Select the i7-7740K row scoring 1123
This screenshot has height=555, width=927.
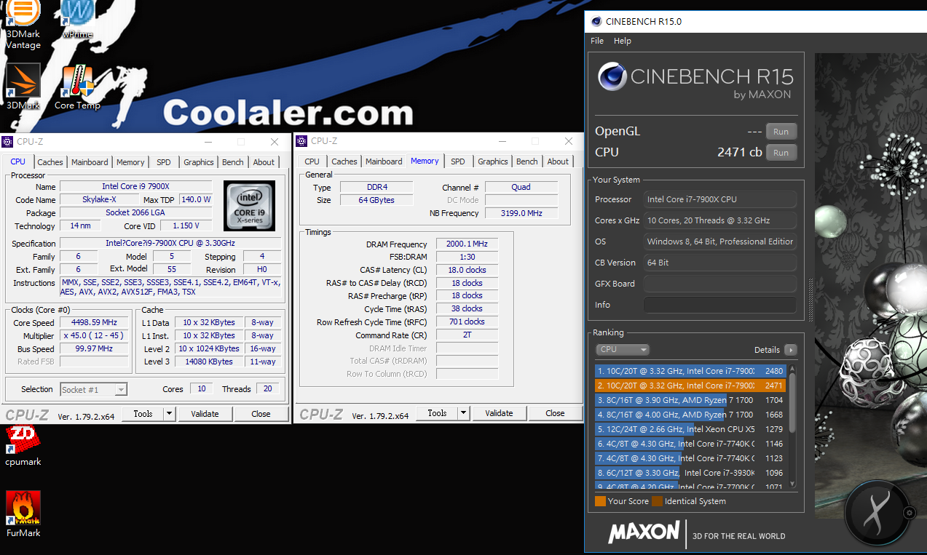pos(690,458)
